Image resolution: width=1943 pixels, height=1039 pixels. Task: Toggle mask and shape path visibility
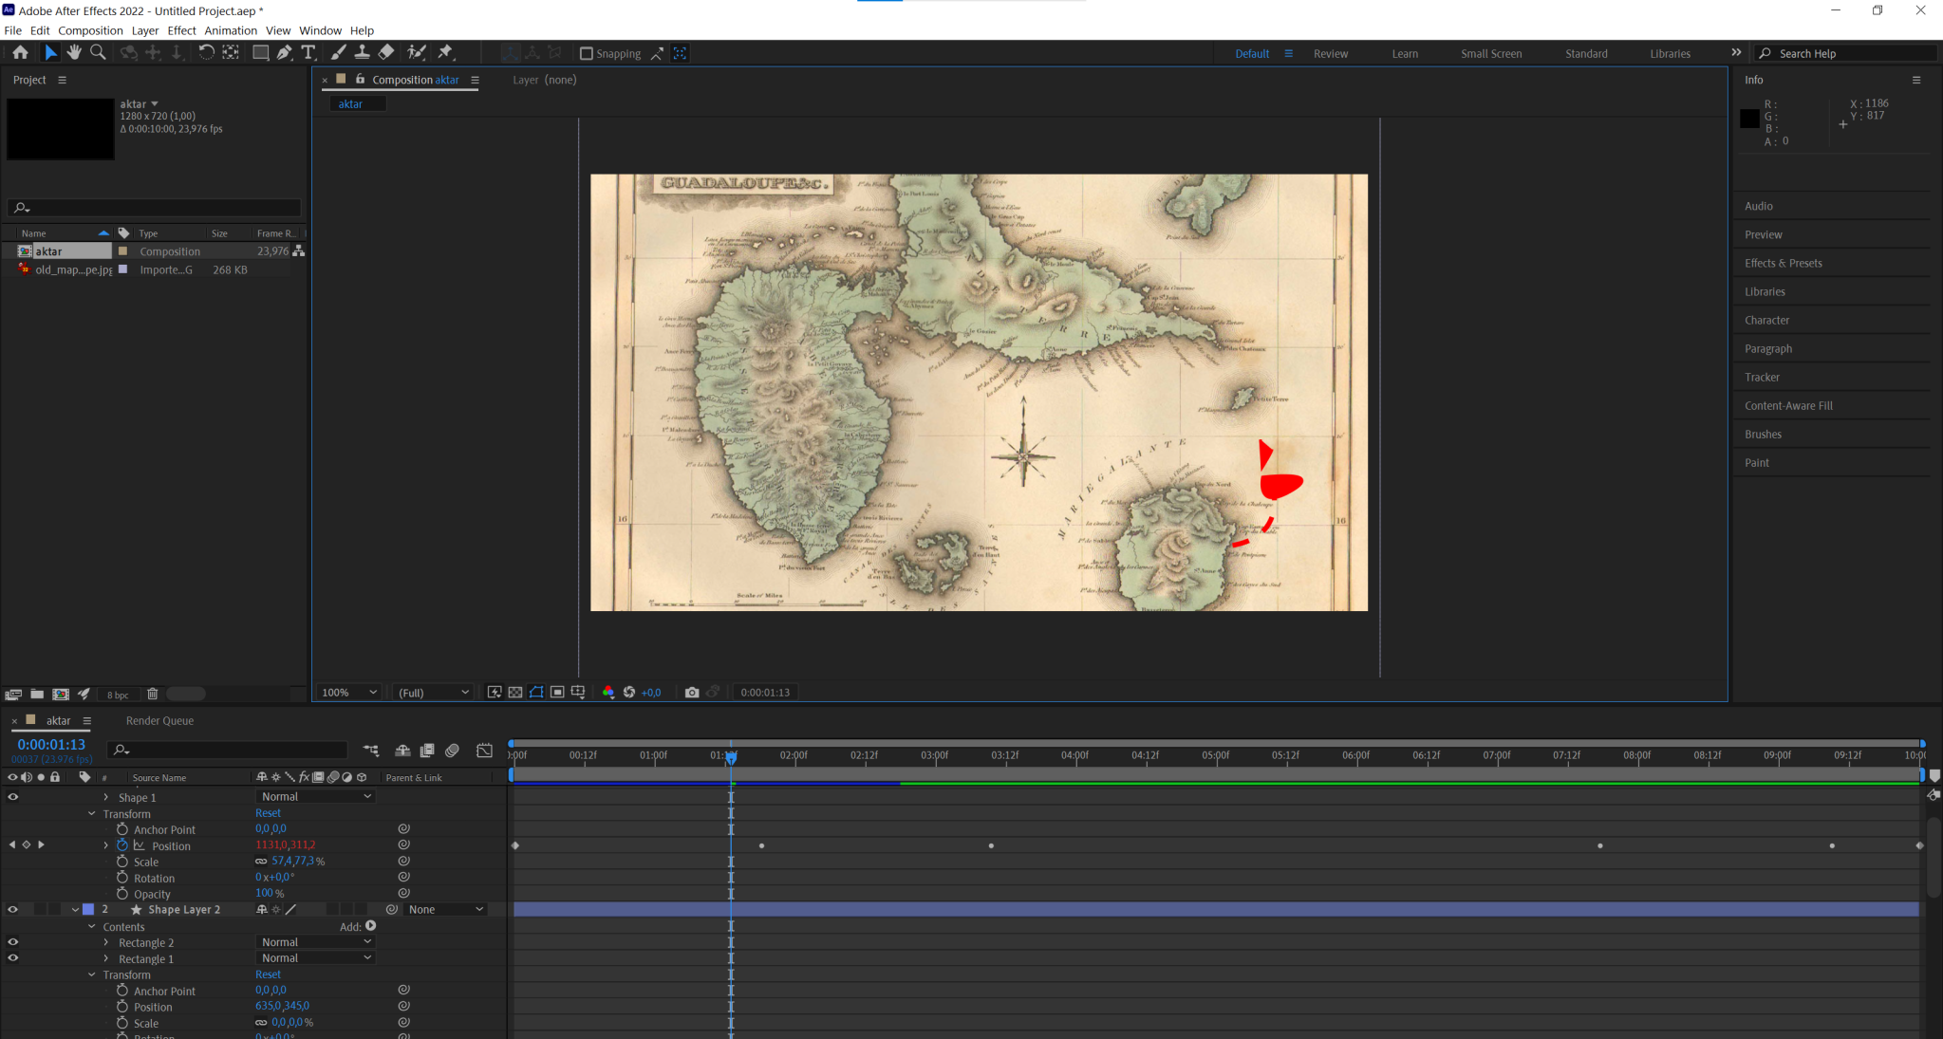(536, 693)
